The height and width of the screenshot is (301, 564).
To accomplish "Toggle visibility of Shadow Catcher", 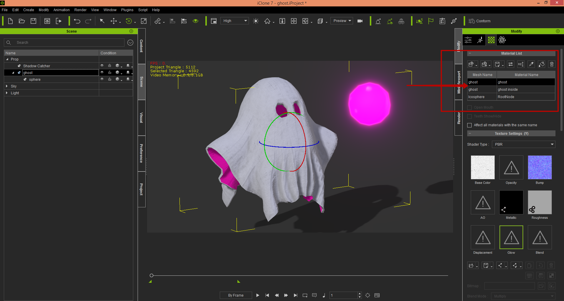I will pos(102,65).
